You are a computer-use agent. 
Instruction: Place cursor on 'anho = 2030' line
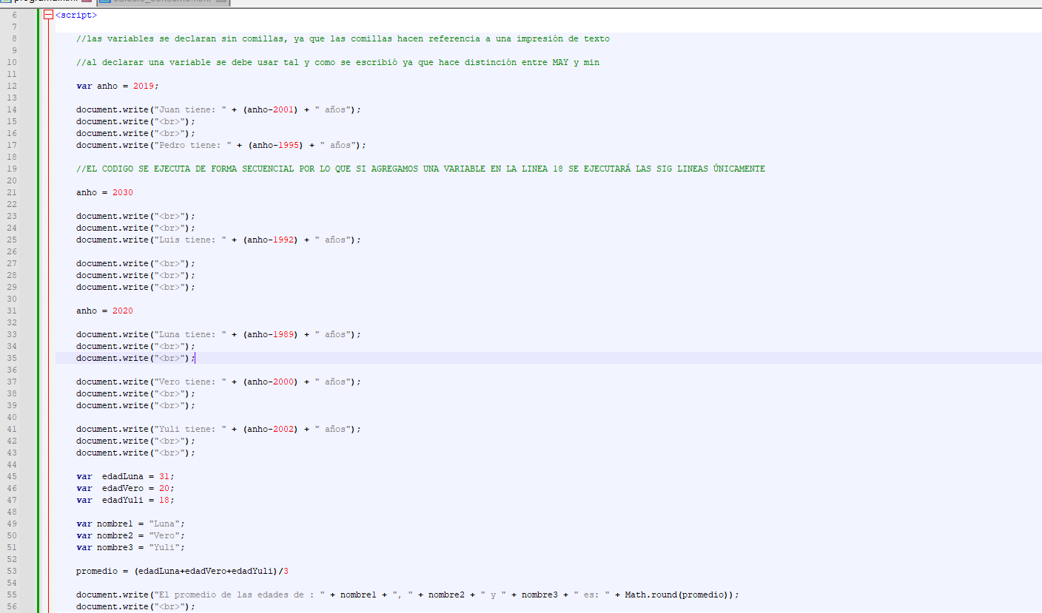point(104,192)
